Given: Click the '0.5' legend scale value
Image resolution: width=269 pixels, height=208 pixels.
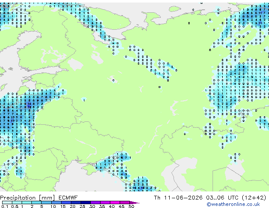Looking at the screenshot, I should [x=14, y=206].
